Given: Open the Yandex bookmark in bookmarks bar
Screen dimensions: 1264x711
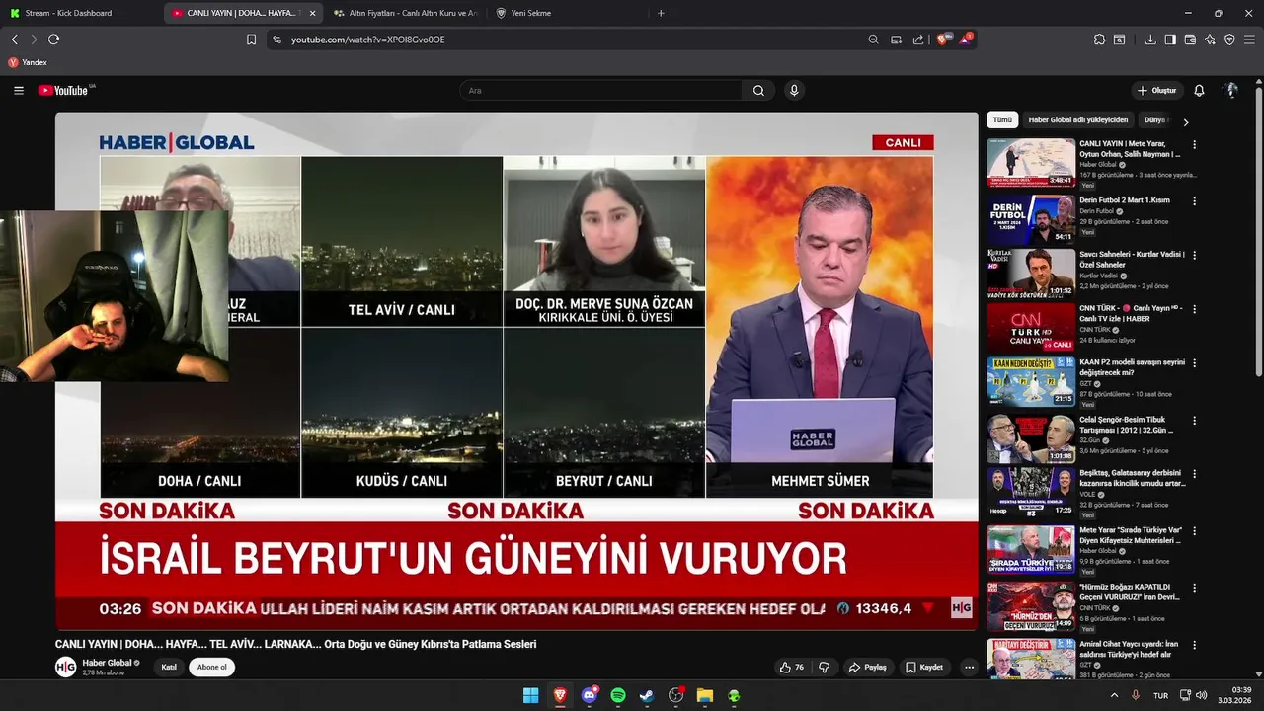Looking at the screenshot, I should click(28, 62).
